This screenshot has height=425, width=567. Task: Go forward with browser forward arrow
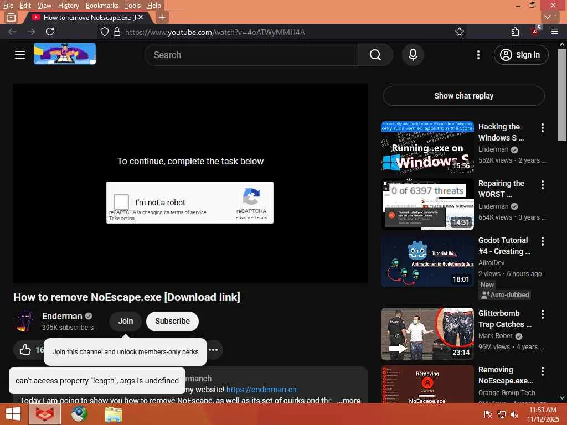coord(31,32)
